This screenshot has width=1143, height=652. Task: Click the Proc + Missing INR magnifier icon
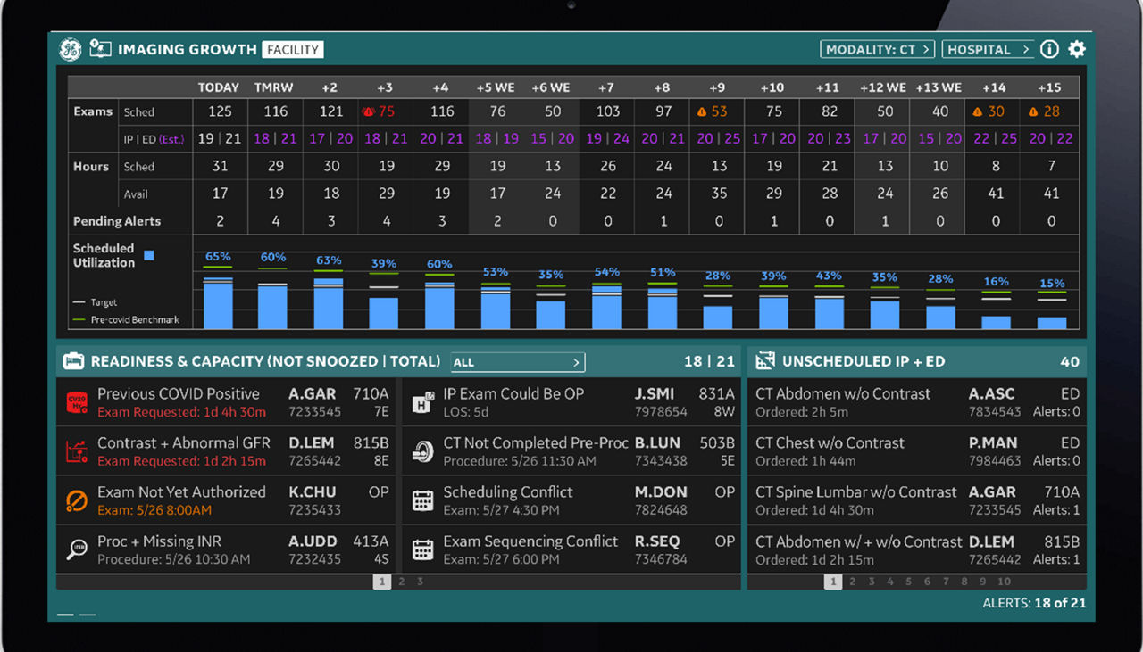pyautogui.click(x=77, y=549)
